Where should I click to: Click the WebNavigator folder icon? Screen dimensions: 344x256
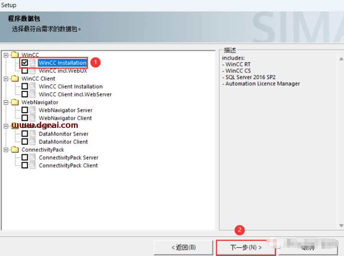click(x=15, y=102)
